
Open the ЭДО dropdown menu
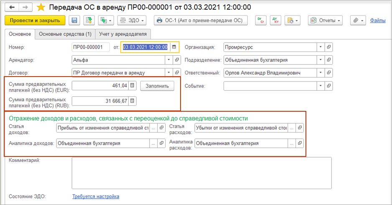(x=132, y=20)
